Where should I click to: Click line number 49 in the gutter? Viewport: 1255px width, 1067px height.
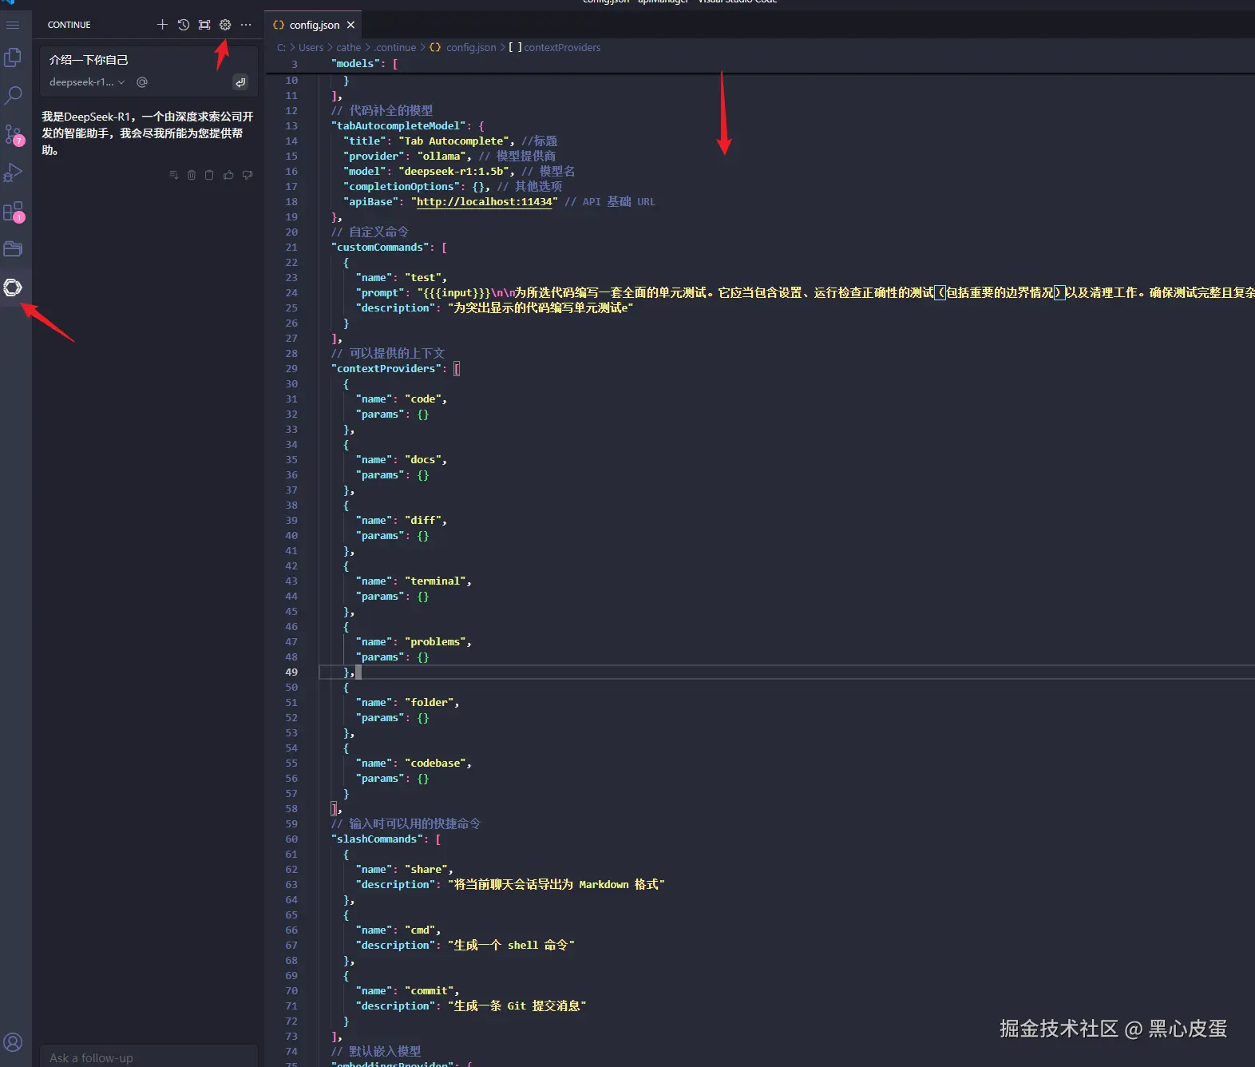click(291, 672)
